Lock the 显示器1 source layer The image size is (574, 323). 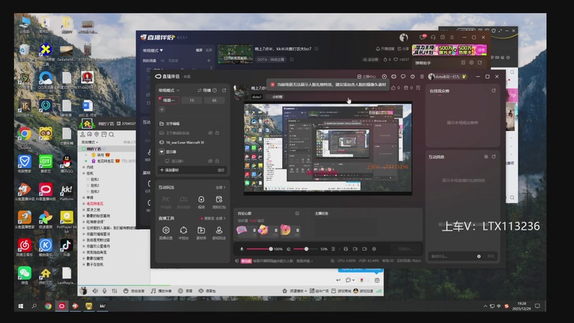click(217, 161)
